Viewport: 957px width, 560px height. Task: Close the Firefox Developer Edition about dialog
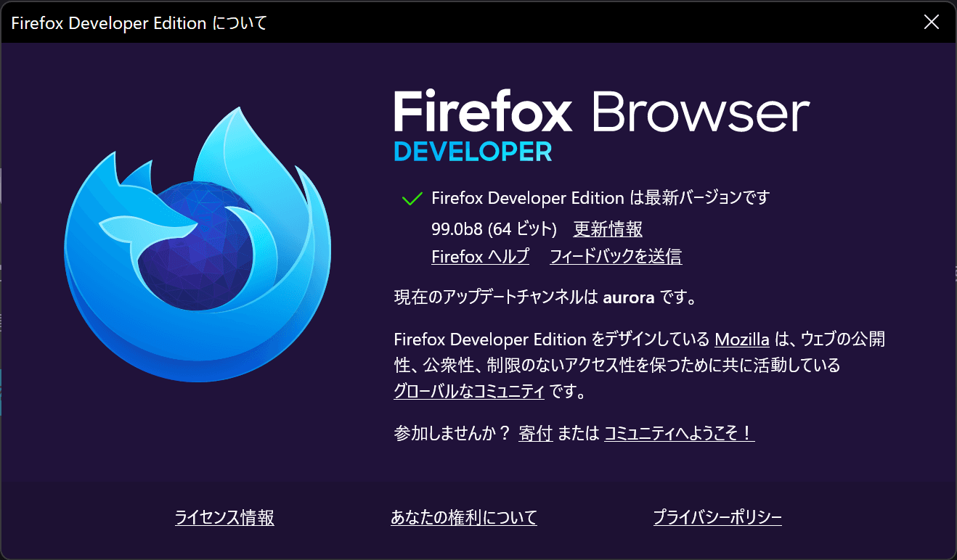(931, 22)
